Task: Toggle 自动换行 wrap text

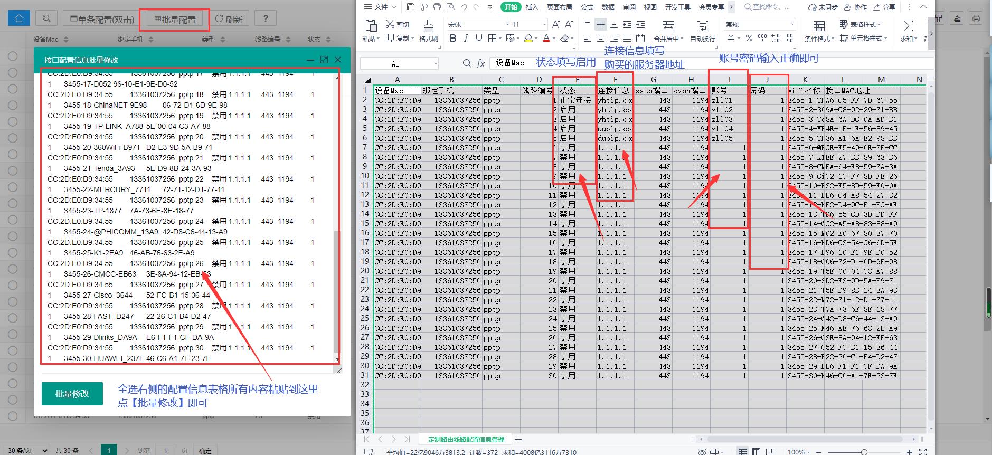Action: click(702, 31)
